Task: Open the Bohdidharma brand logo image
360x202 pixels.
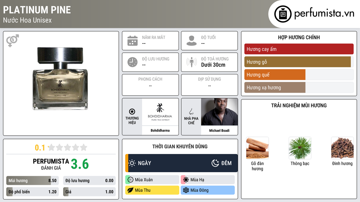Action: [160, 112]
